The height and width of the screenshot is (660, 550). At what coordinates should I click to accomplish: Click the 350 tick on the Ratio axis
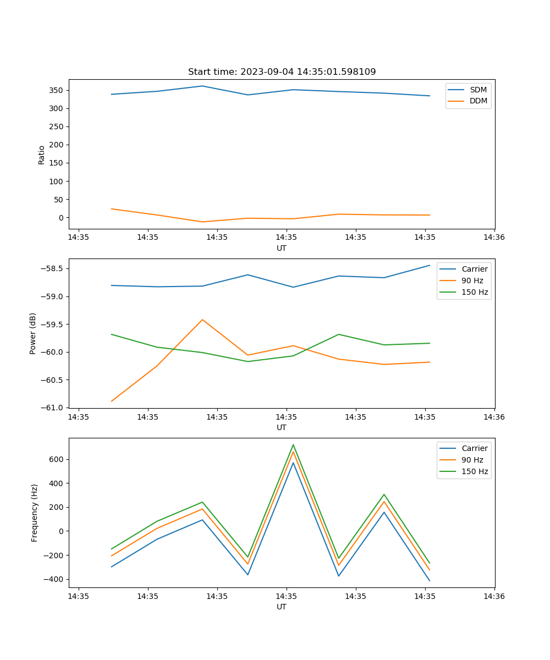click(x=57, y=90)
